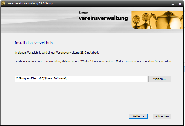The image size is (185, 126).
Task: Close the setup window with X
Action: 180,4
